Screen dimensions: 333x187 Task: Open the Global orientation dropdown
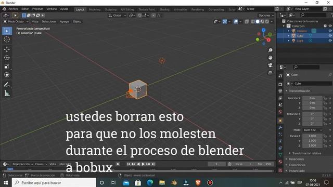(x=117, y=15)
